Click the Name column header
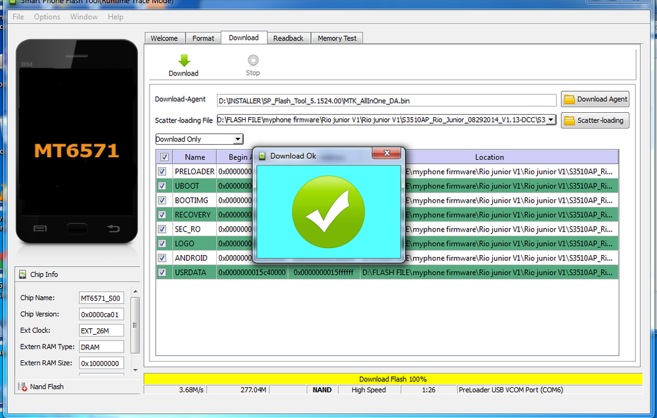 click(195, 157)
